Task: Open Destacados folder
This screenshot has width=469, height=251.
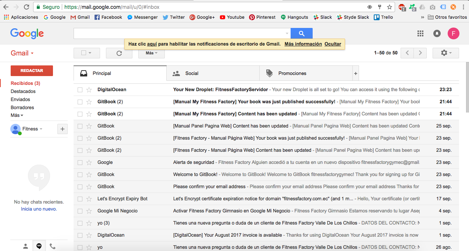Action: pos(23,92)
